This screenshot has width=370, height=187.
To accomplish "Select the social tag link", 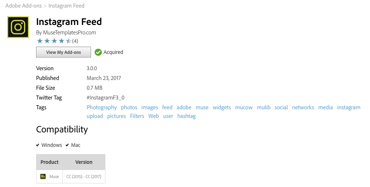I will (281, 107).
